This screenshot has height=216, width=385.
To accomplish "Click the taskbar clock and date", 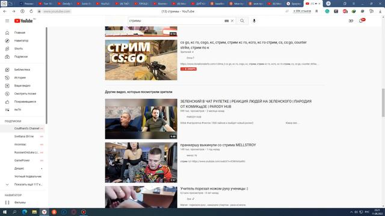I will (x=377, y=212).
